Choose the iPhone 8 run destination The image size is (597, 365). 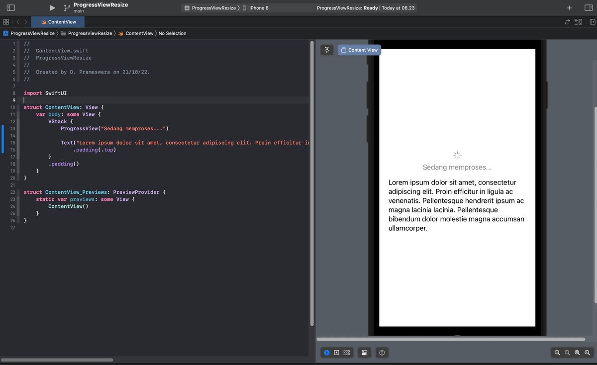point(255,8)
